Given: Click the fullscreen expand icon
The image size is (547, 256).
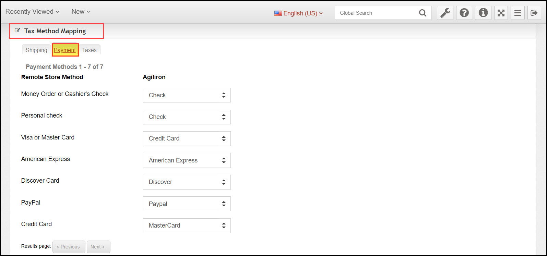Looking at the screenshot, I should 501,13.
